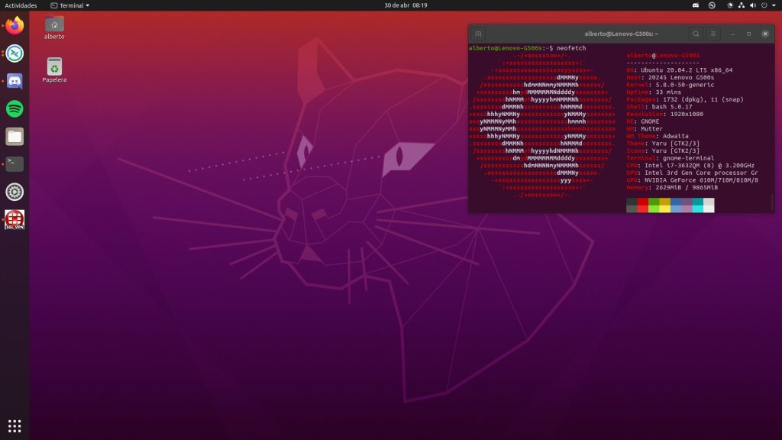This screenshot has width=782, height=440.
Task: Open the teal circular app below Firefox
Action: pyautogui.click(x=15, y=53)
